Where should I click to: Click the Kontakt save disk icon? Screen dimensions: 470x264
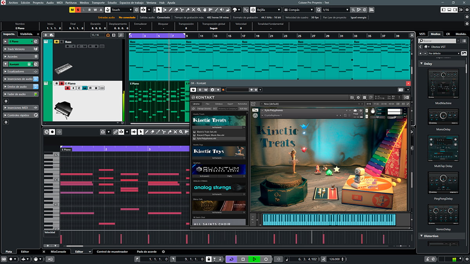[x=352, y=97]
